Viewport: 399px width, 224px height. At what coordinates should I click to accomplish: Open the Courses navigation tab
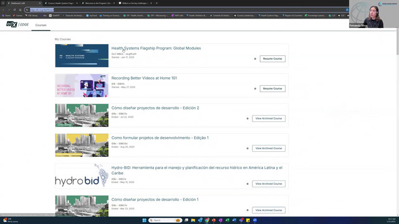41,25
